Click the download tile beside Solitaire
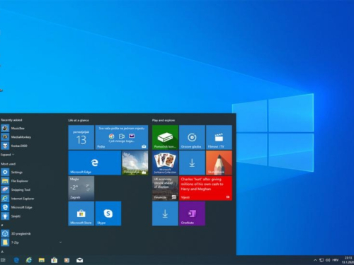The width and height of the screenshot is (354, 265). [x=192, y=163]
